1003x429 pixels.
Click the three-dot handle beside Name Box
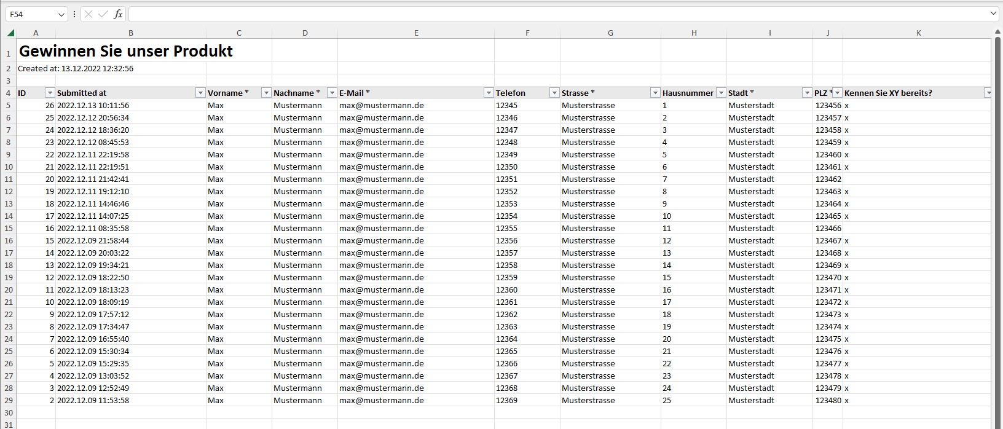(x=74, y=14)
